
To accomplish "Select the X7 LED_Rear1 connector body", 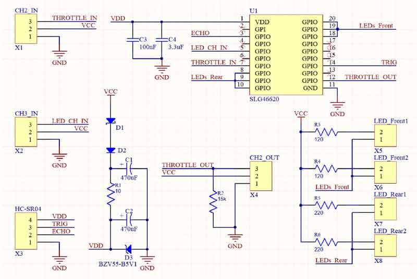I will click(385, 209).
